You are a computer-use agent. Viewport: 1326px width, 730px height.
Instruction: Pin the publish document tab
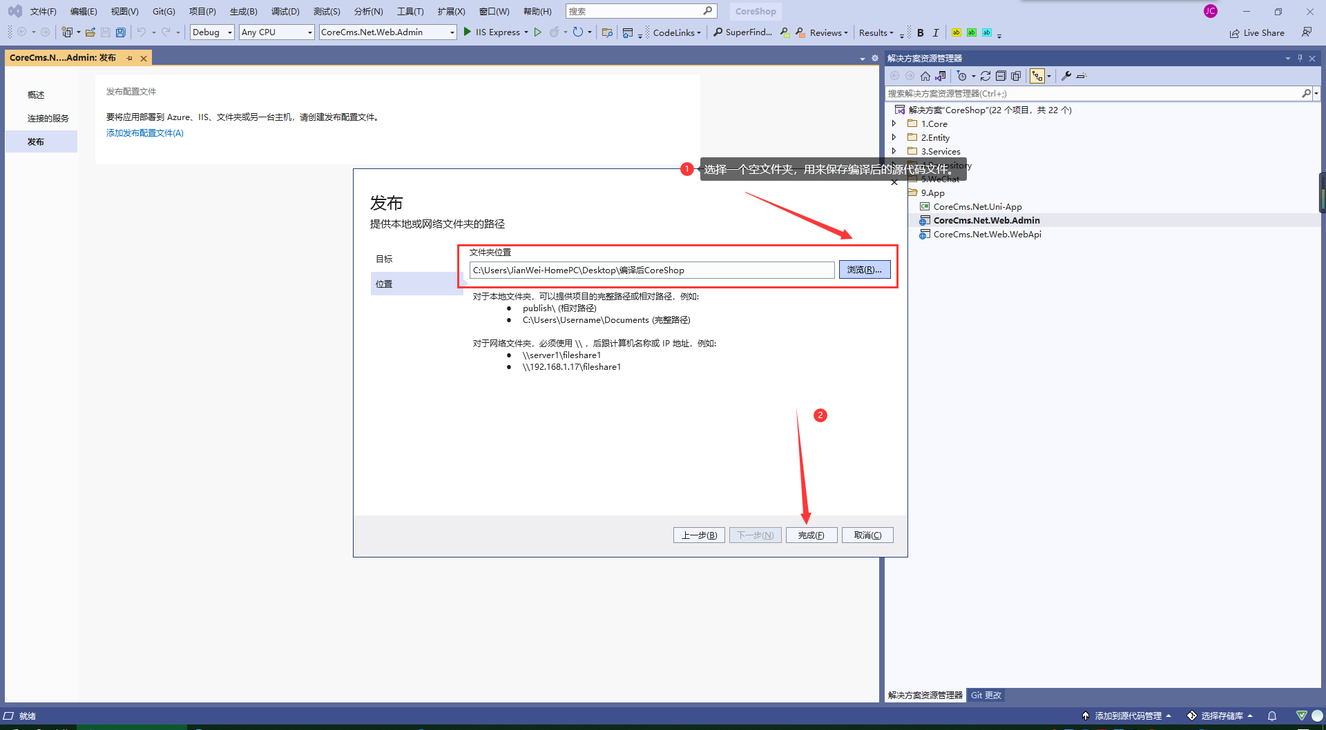point(130,59)
